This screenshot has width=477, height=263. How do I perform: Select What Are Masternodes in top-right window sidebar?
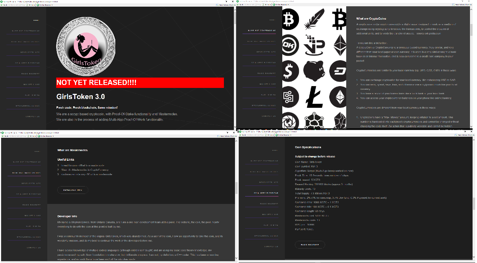(262, 41)
